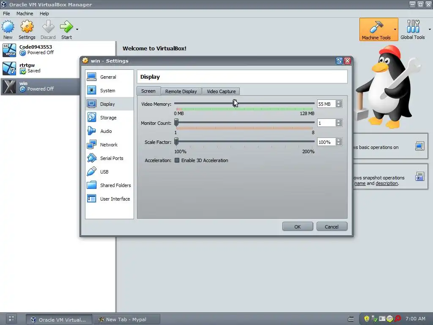The height and width of the screenshot is (325, 433).
Task: Click the Monitor Count slider handle
Action: point(176,122)
